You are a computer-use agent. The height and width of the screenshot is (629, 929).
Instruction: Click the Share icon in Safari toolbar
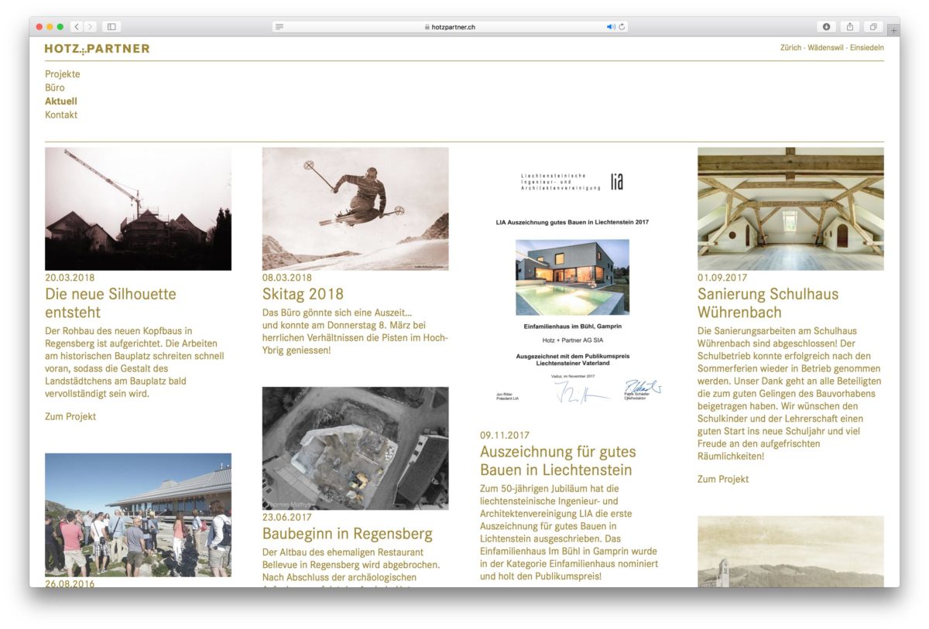click(849, 27)
